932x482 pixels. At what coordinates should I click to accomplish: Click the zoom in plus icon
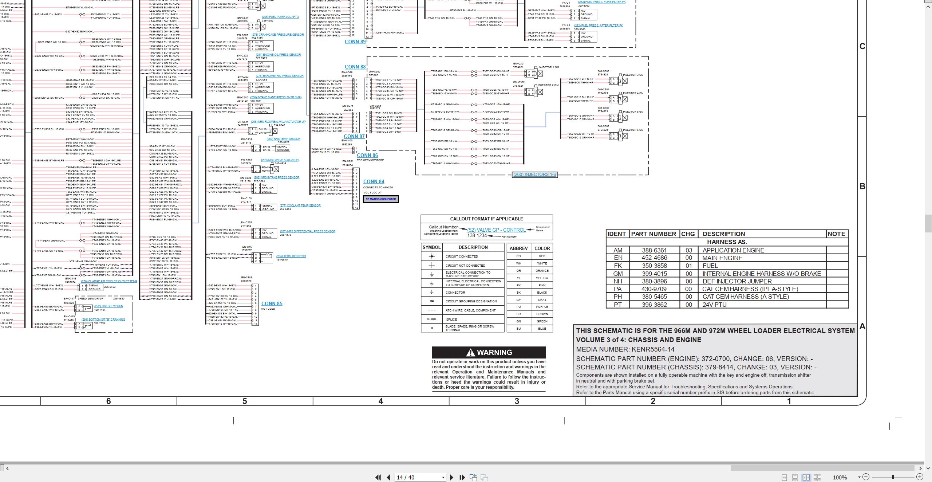pos(920,477)
